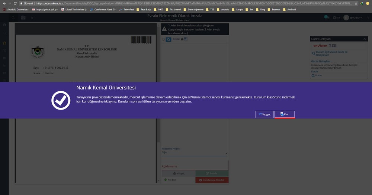
Task: Open favorites star in left sidebar
Action: [x=4, y=43]
